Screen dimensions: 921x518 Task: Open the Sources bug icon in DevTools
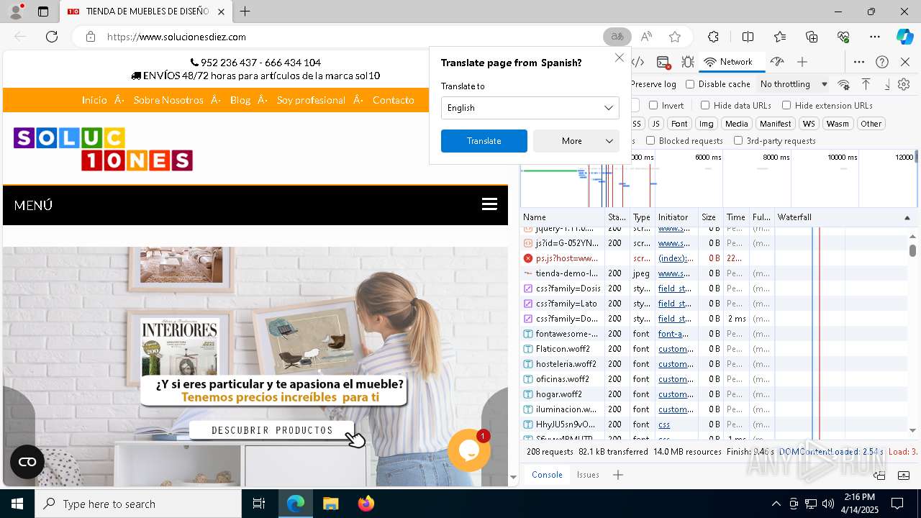pyautogui.click(x=687, y=62)
